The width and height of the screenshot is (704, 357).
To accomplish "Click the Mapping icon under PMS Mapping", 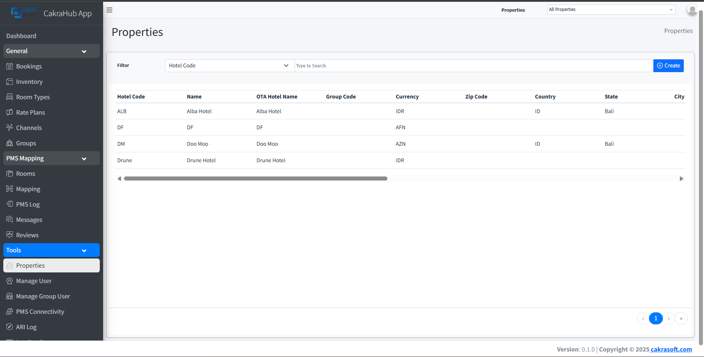I will pyautogui.click(x=10, y=189).
